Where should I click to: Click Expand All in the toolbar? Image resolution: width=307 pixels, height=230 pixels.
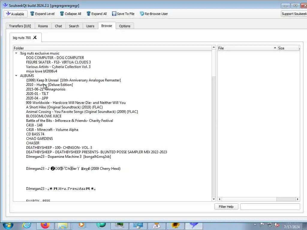(x=97, y=14)
